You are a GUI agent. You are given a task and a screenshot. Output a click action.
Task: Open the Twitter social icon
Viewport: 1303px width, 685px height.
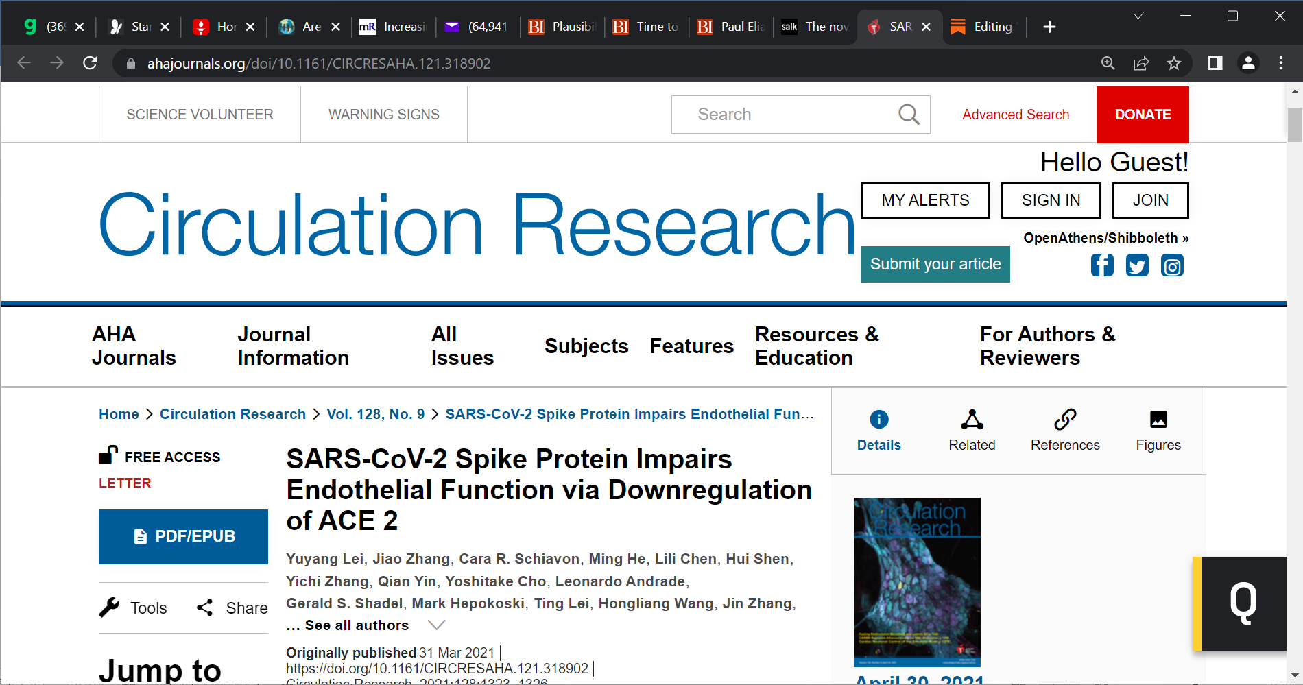pyautogui.click(x=1137, y=265)
